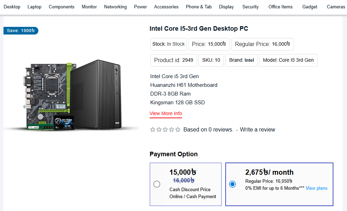Open the Components category menu
The height and width of the screenshot is (211, 347).
[x=61, y=7]
